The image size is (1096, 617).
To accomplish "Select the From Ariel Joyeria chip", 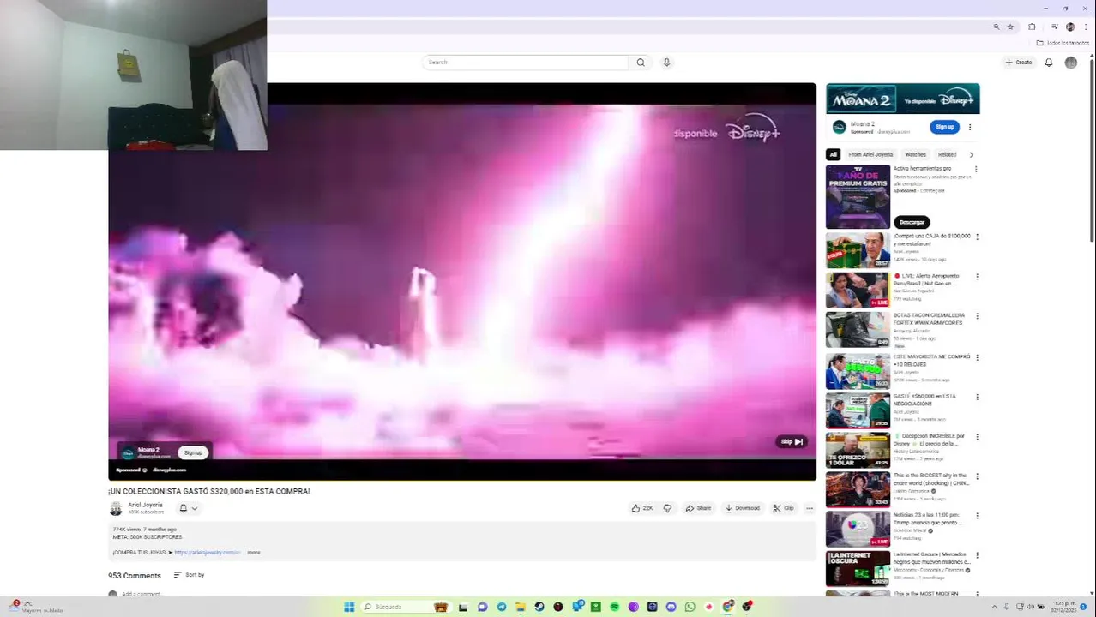I will coord(870,155).
